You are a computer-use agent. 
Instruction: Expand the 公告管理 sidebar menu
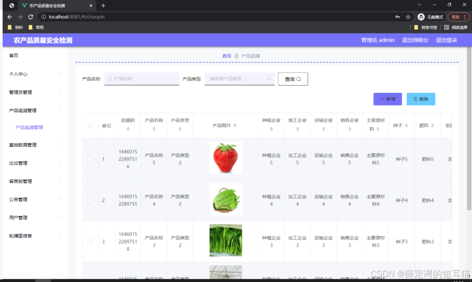(35, 199)
